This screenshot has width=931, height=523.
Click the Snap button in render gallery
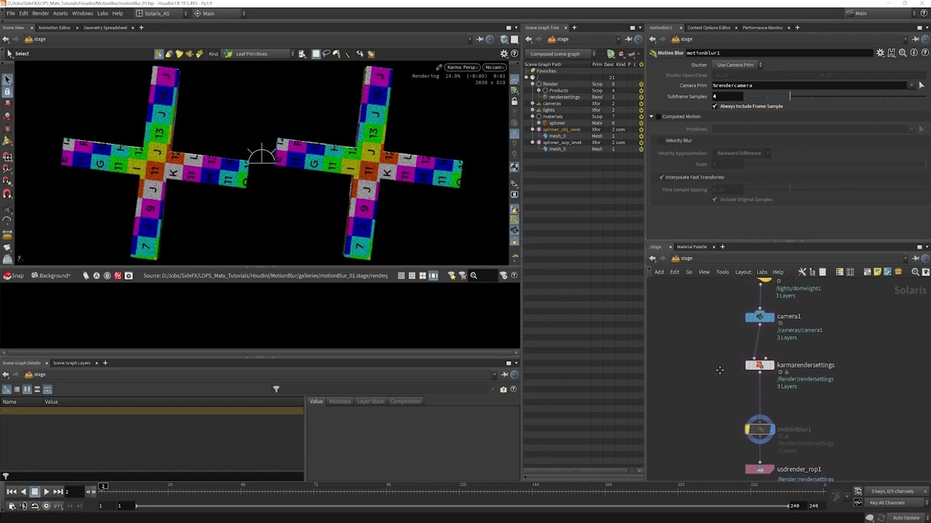[x=13, y=276]
